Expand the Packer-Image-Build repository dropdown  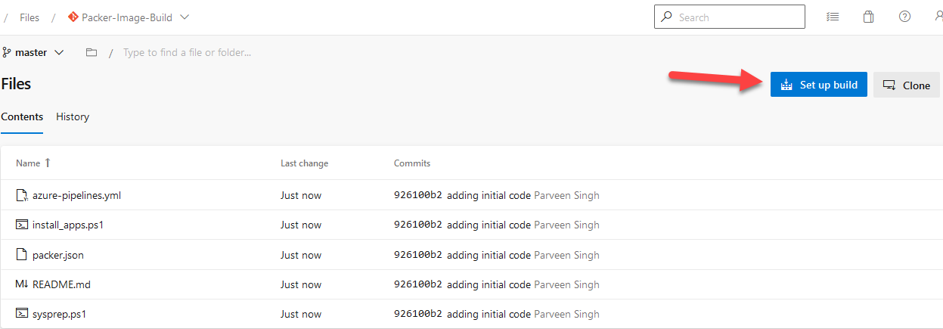[185, 17]
